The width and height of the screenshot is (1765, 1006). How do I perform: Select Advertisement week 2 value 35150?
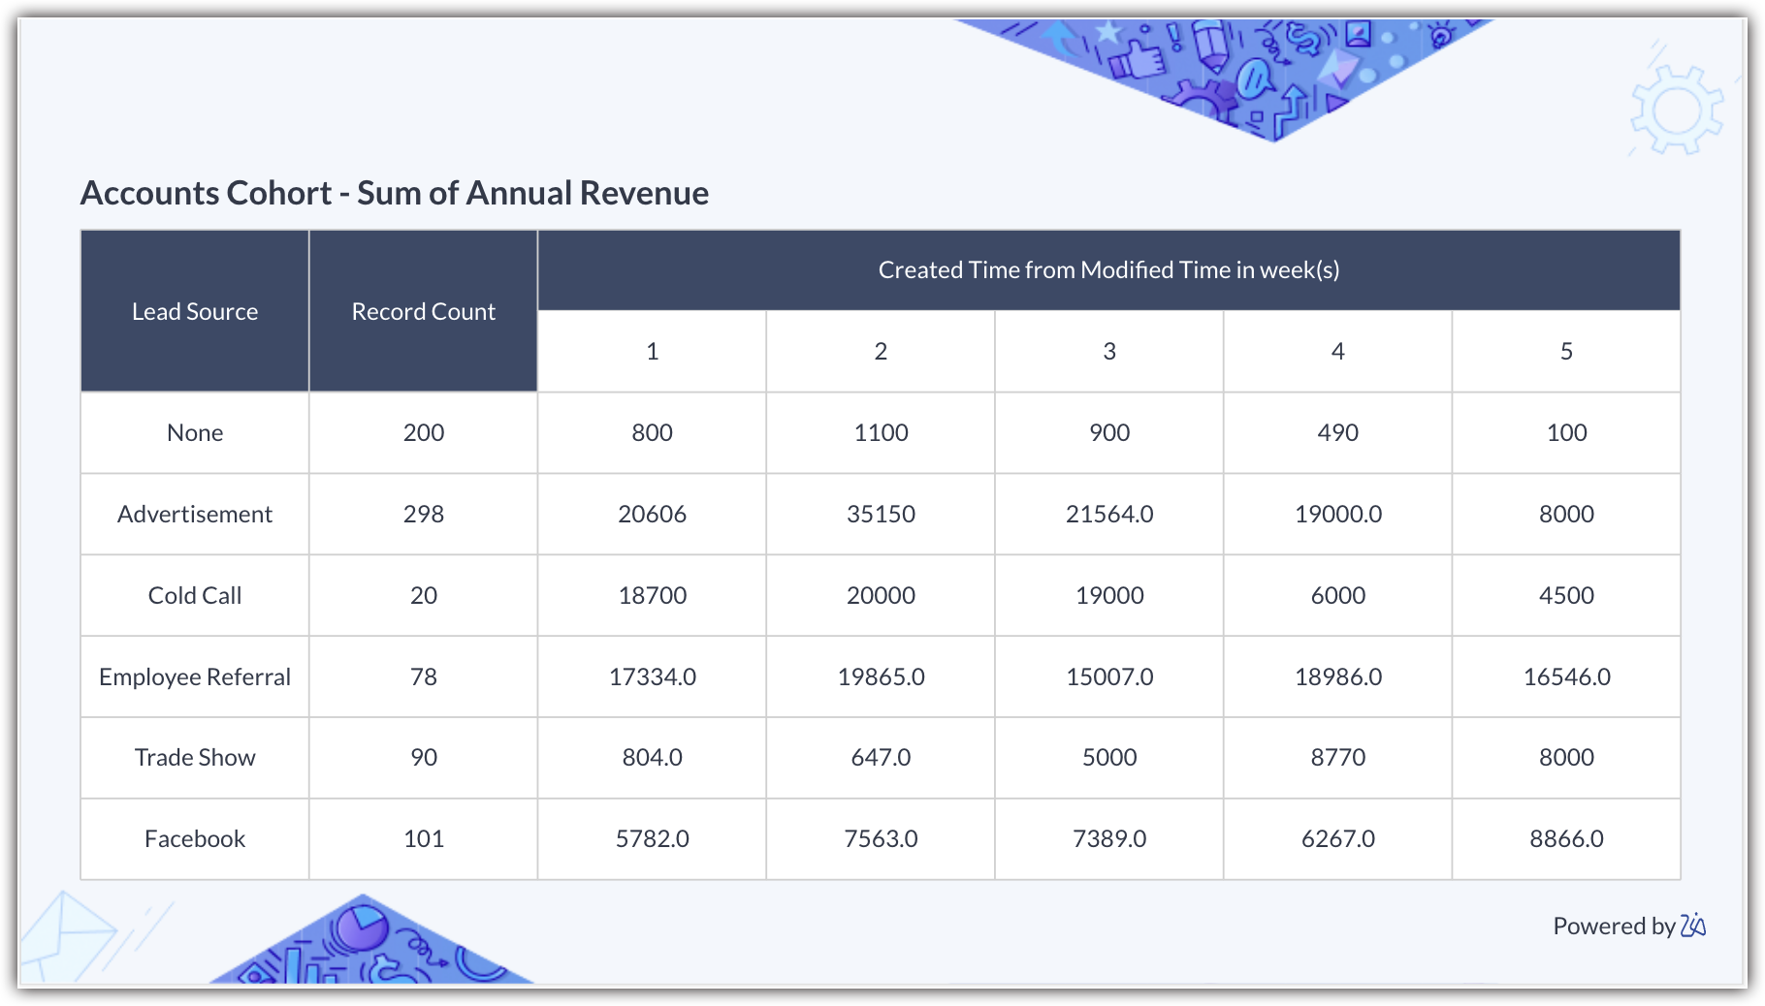coord(881,514)
